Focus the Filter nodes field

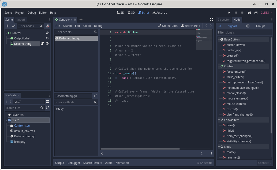click(30, 26)
